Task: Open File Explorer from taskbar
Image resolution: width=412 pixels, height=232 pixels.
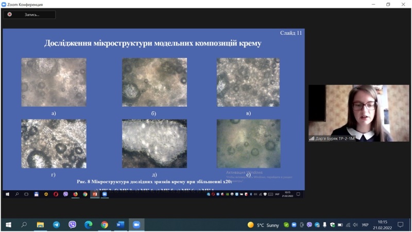Action: [x=40, y=225]
